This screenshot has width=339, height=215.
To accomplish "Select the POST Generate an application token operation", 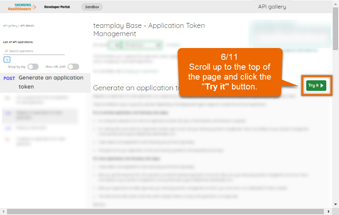I will 45,82.
